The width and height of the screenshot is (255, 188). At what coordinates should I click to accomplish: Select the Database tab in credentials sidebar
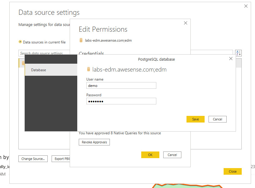[51, 70]
